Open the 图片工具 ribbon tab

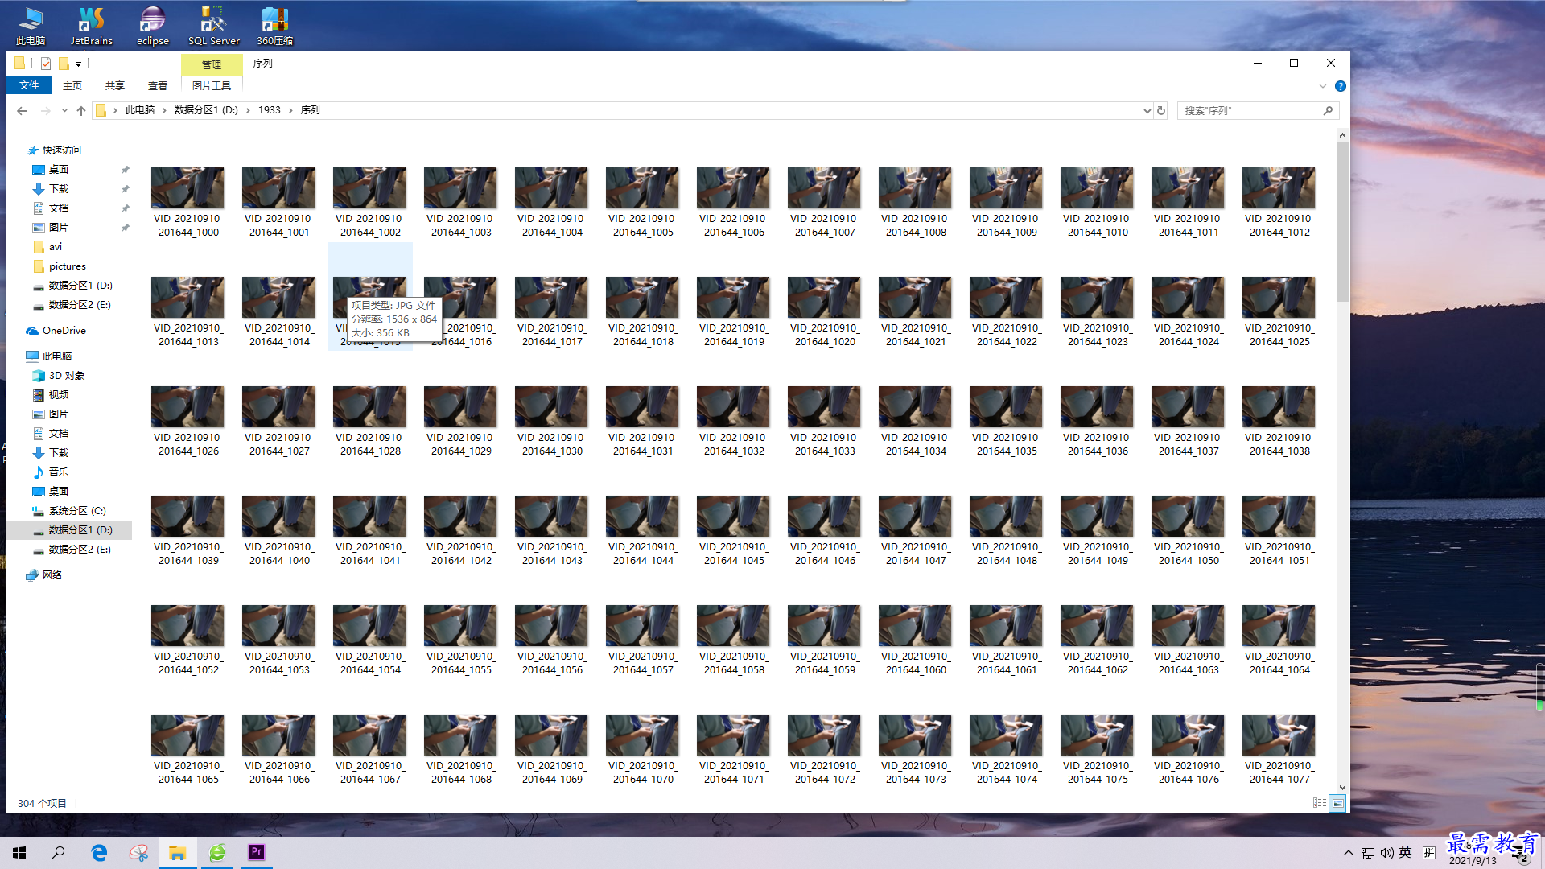tap(212, 85)
